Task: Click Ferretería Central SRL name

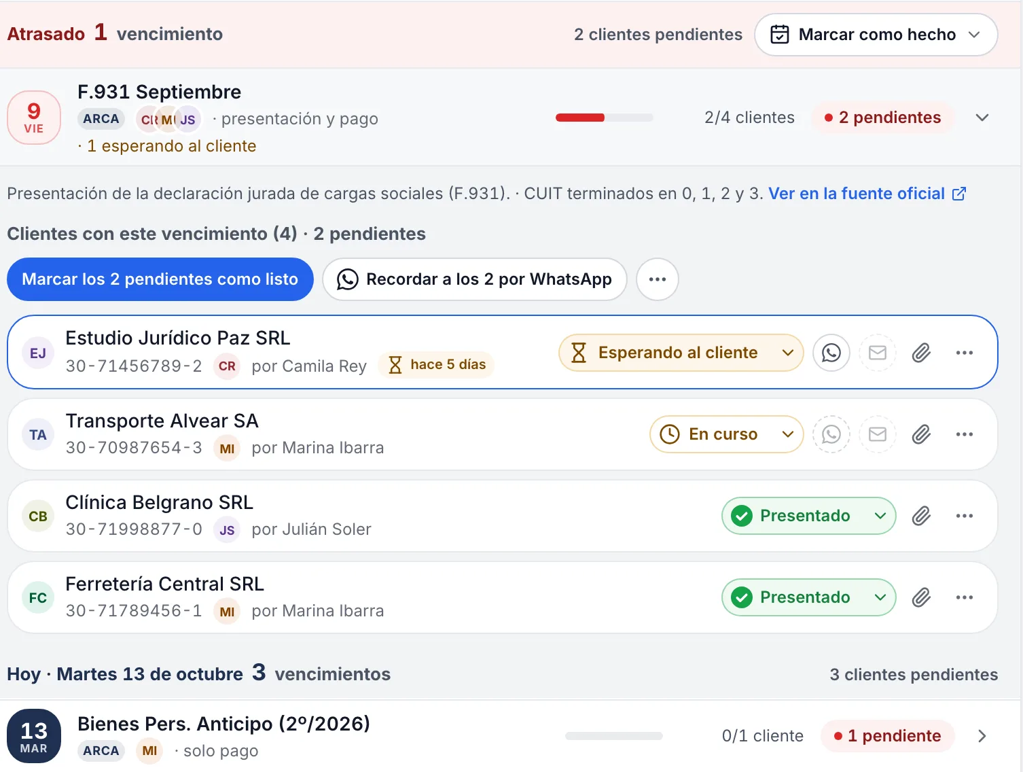Action: pos(164,584)
